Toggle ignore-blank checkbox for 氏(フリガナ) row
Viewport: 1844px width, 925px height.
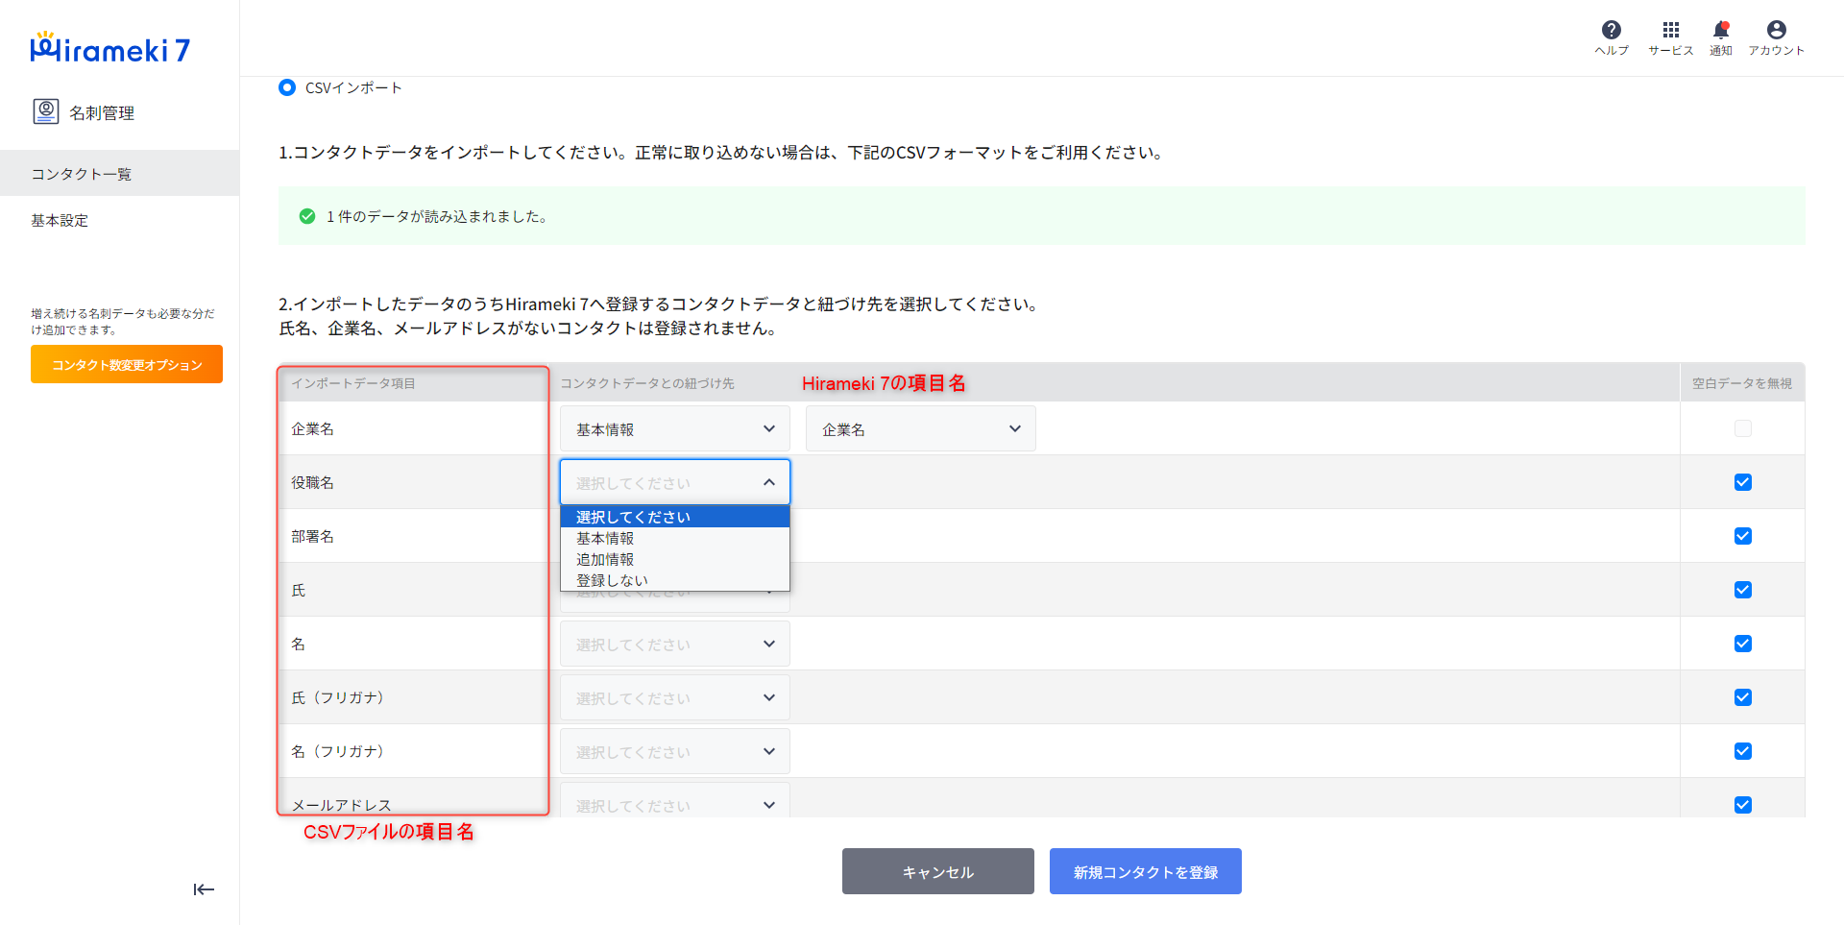(x=1743, y=697)
